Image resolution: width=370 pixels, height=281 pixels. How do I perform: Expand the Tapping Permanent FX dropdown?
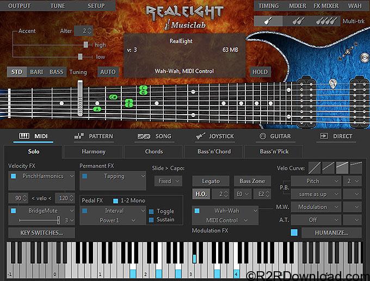pos(113,176)
